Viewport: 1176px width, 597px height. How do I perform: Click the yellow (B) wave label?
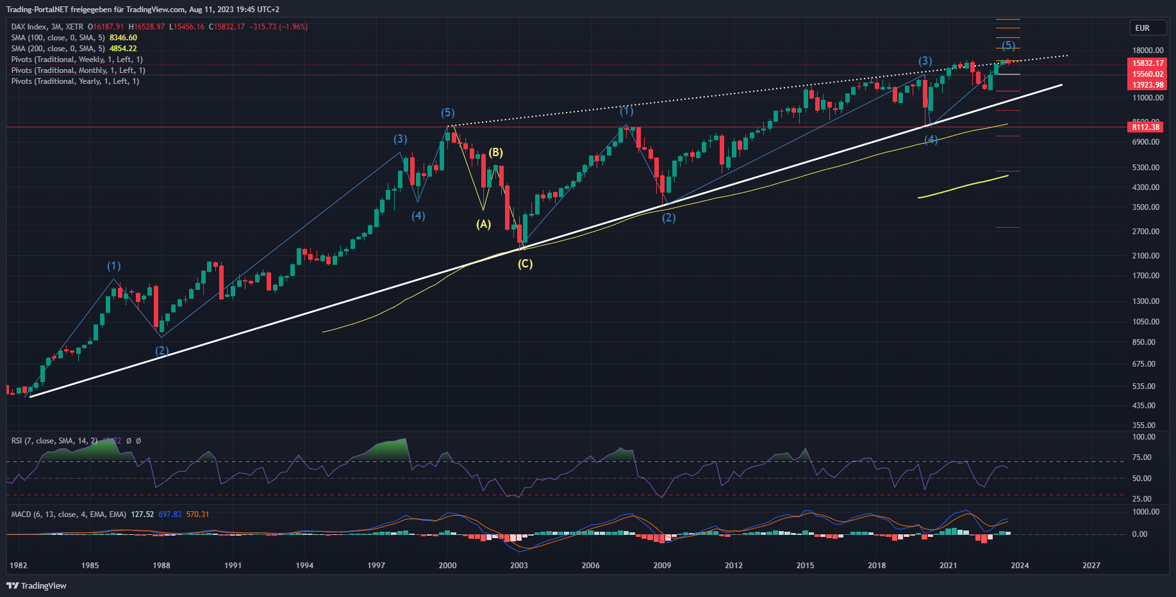[495, 152]
